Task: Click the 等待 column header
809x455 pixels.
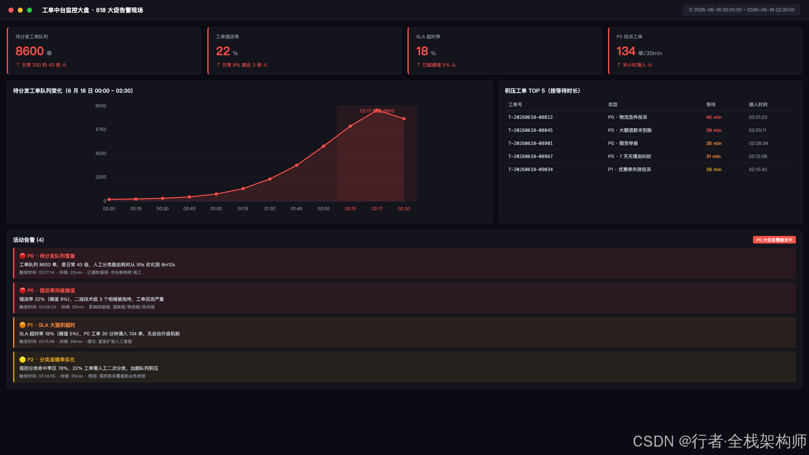Action: pos(711,104)
